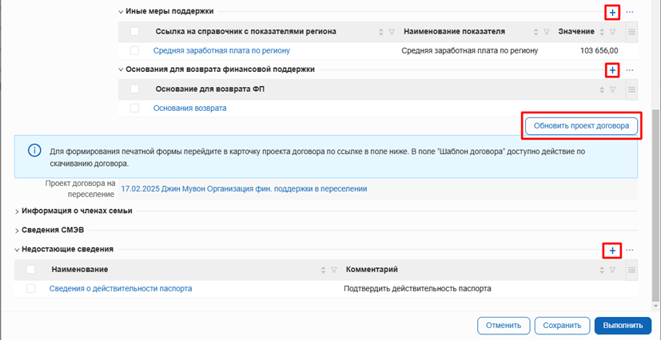
Task: Click plus icon in Недостающие сведения section
Action: pos(612,251)
